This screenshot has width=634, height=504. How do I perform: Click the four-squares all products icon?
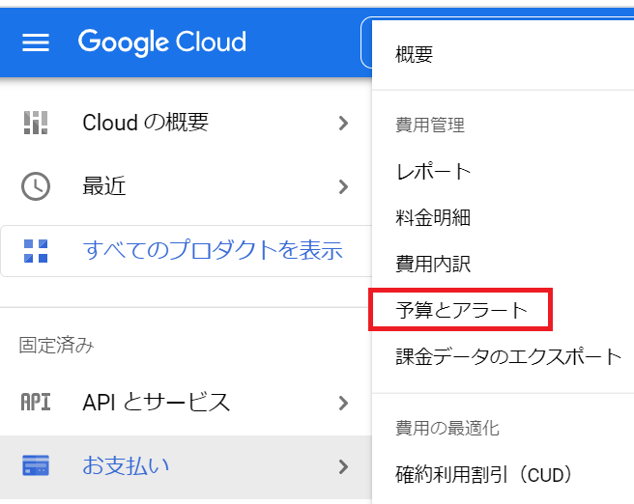36,251
